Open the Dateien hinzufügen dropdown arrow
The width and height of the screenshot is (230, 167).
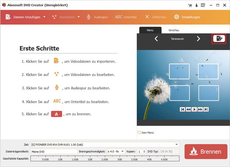(44, 17)
